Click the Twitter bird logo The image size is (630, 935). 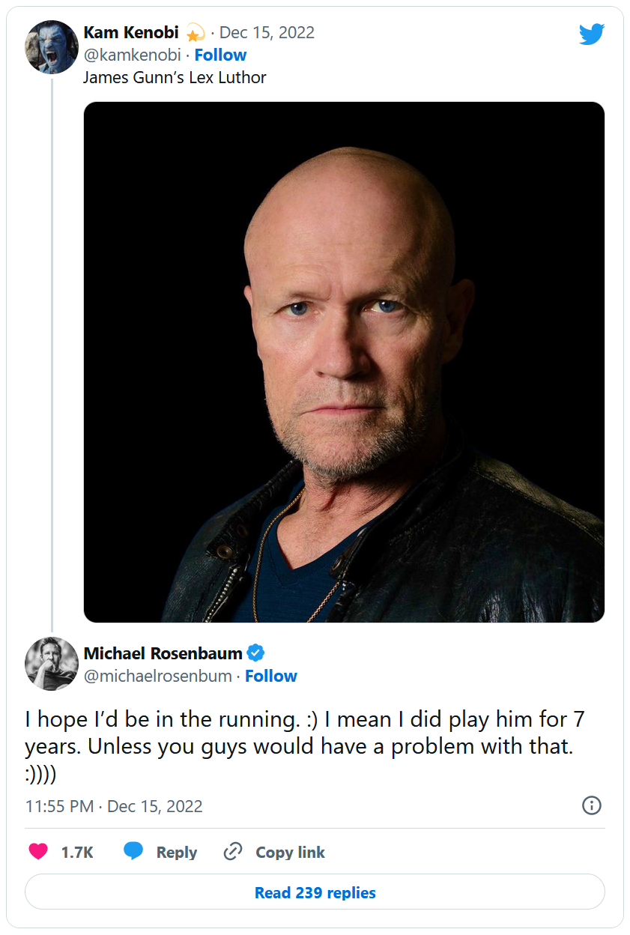[x=591, y=34]
